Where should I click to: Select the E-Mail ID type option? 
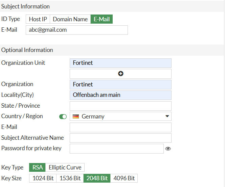pyautogui.click(x=102, y=19)
